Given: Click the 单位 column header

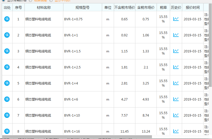Looking at the screenshot, I should 108,7.
